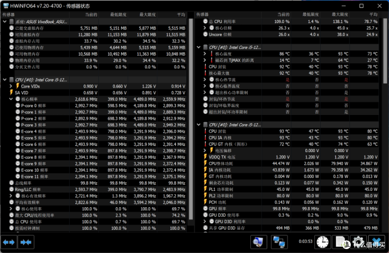
Task: Expand the 核心使用率 row
Action: tap(11, 209)
